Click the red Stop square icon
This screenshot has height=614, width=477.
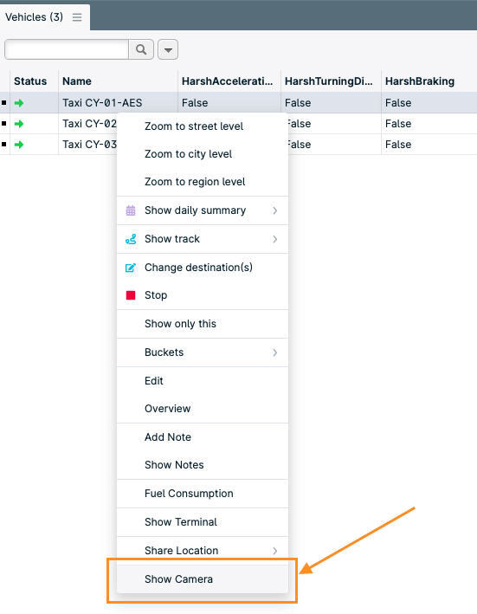(x=131, y=295)
